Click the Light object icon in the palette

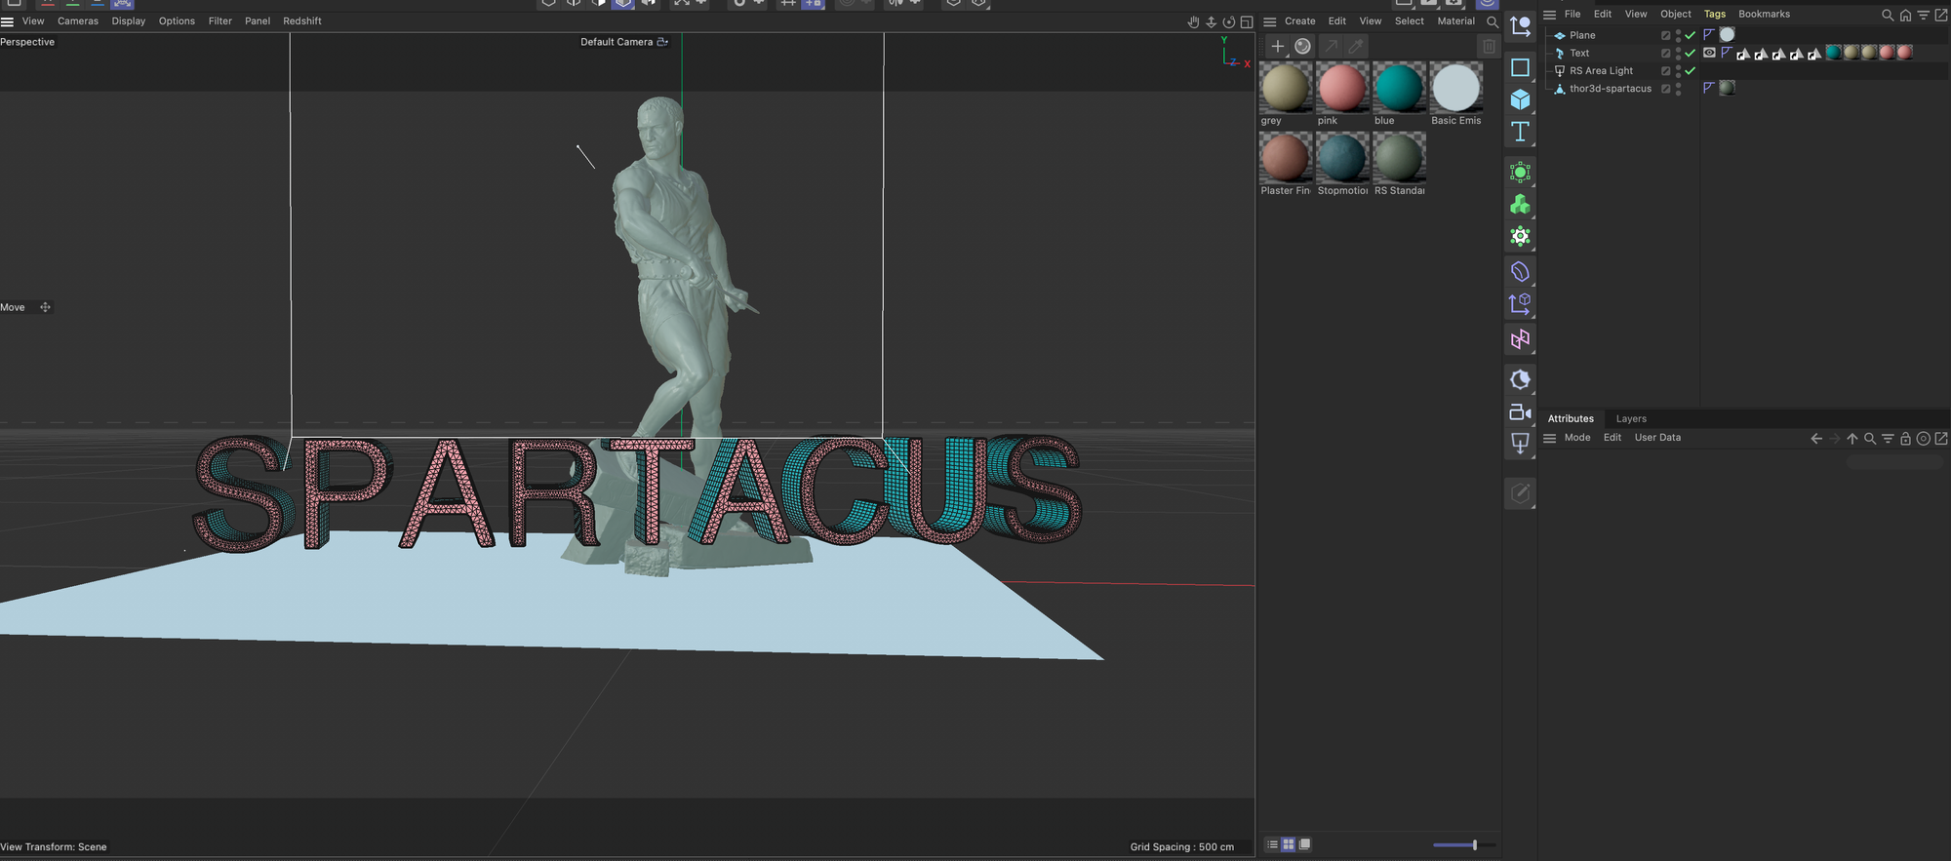click(1520, 444)
